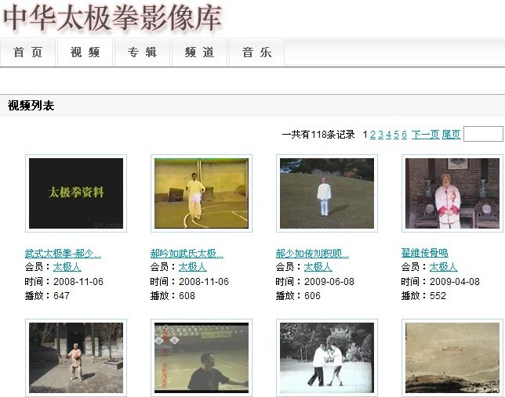Click the 尾页 last page link

451,135
